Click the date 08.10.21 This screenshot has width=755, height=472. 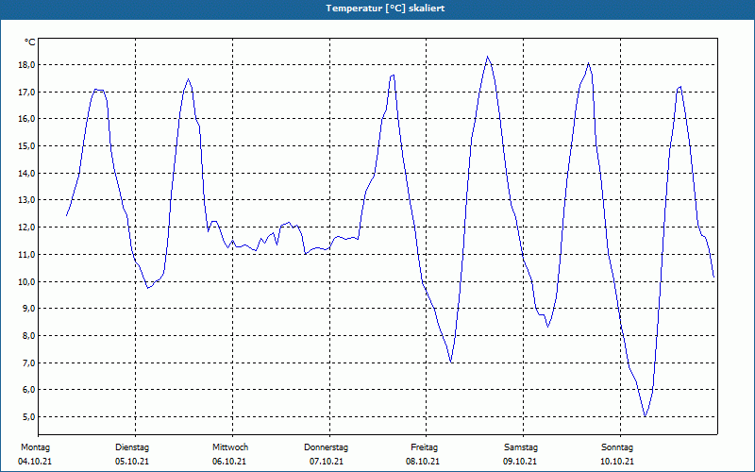(422, 462)
